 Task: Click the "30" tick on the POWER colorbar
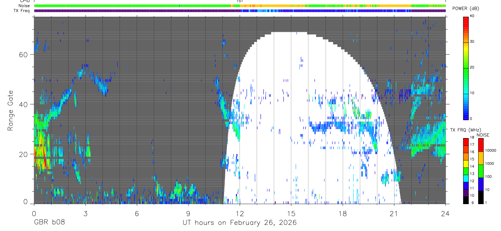point(473,42)
